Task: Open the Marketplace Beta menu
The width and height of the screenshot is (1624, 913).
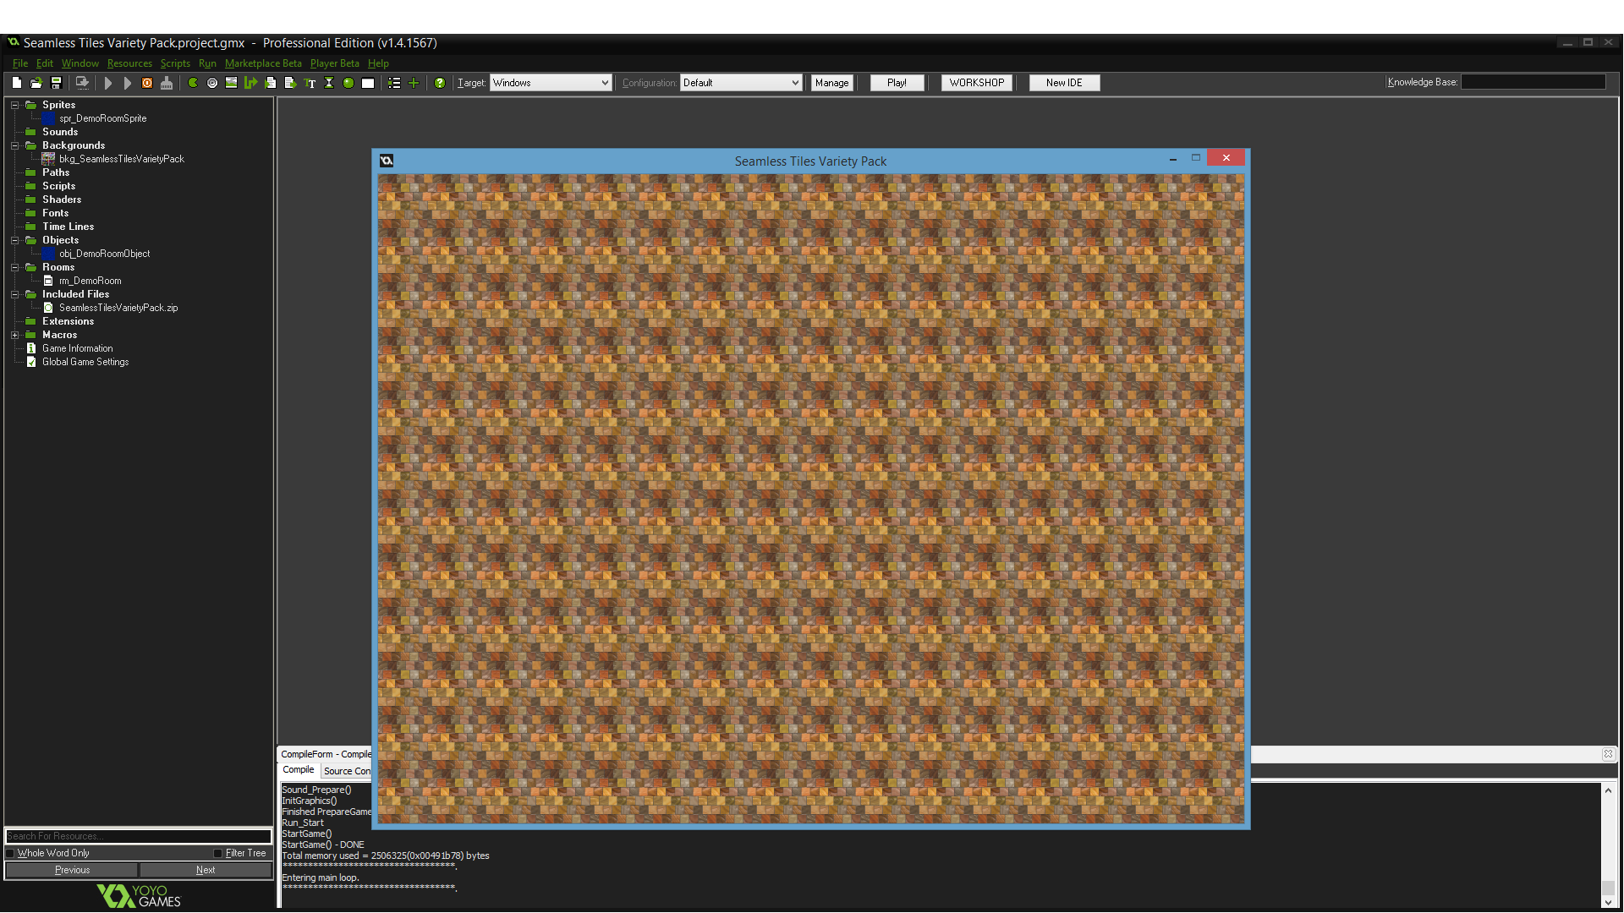Action: [263, 63]
